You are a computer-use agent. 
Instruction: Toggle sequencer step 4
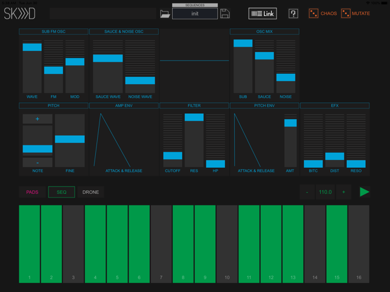click(95, 244)
